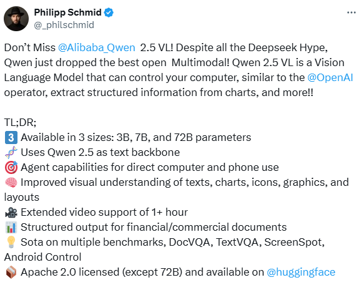The width and height of the screenshot is (364, 285).
Task: Click the TL;DR; text line
Action: [x=20, y=122]
